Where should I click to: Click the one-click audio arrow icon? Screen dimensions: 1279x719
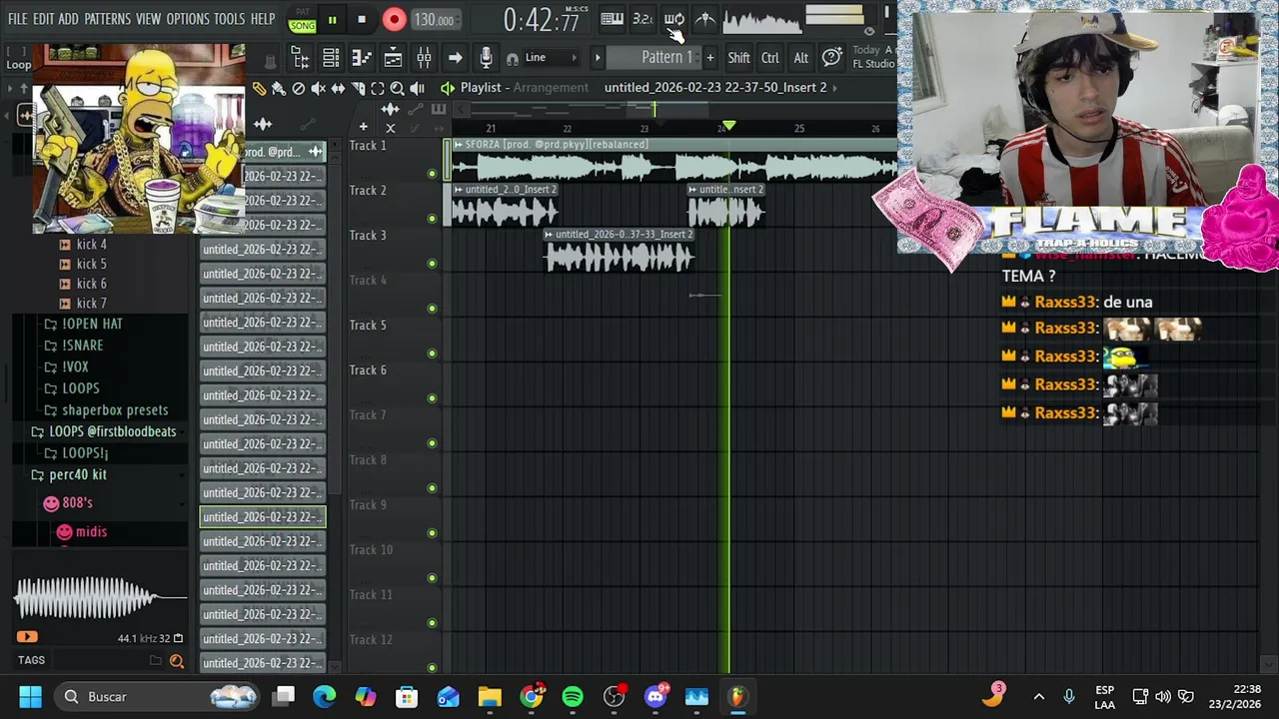(455, 58)
